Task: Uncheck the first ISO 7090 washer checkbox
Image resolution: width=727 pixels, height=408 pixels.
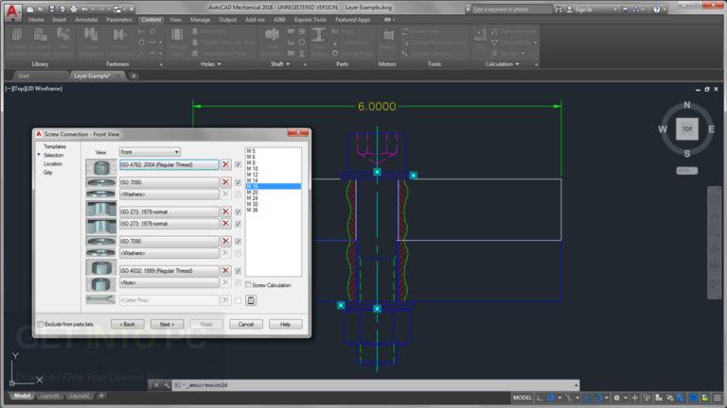Action: [238, 182]
